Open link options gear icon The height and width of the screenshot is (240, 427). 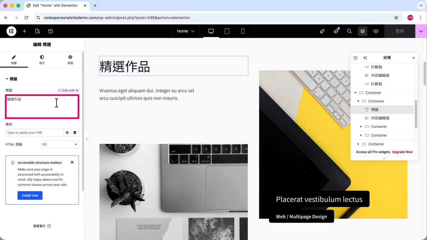[x=67, y=133]
